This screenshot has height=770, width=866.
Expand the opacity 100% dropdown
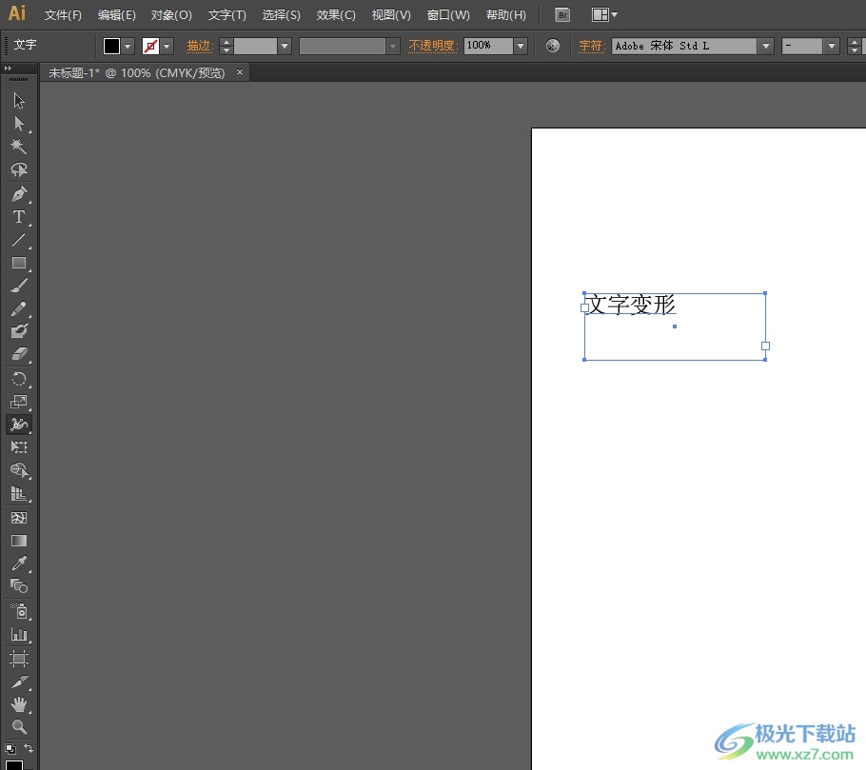(521, 46)
